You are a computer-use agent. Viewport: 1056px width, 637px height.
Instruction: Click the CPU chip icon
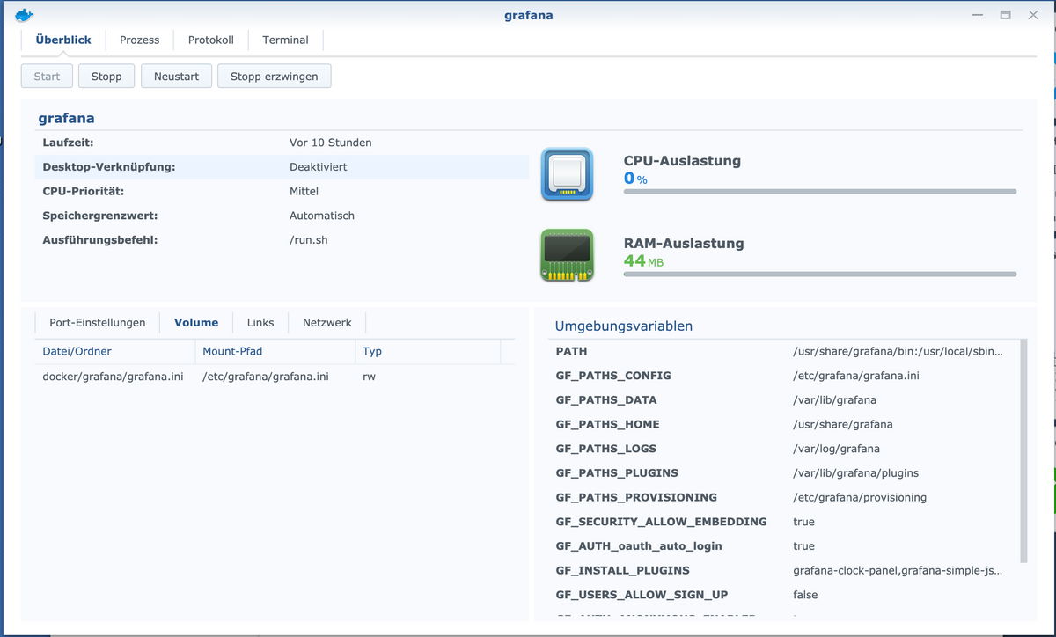[567, 174]
